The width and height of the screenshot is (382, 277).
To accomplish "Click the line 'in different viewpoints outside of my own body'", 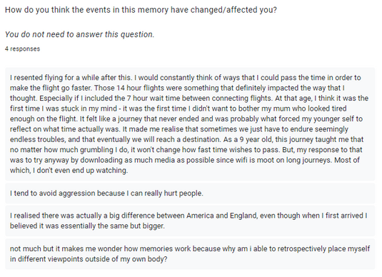I will 89,259.
